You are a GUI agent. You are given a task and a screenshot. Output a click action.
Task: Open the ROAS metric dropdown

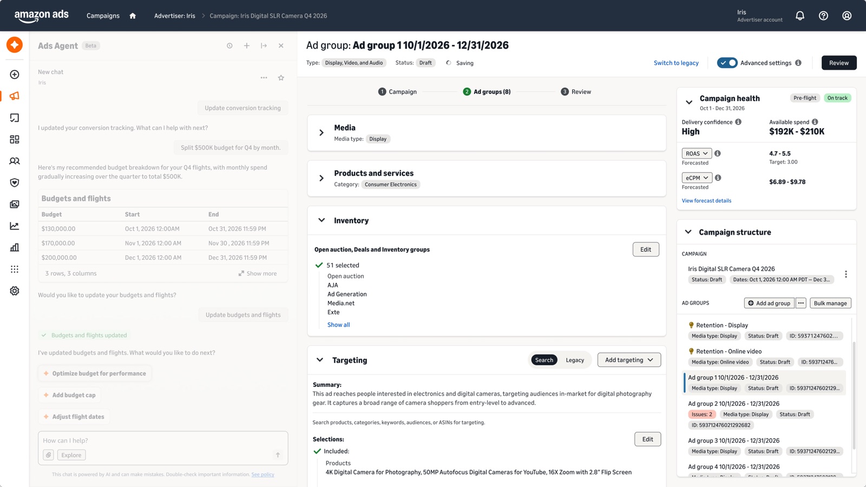tap(697, 154)
